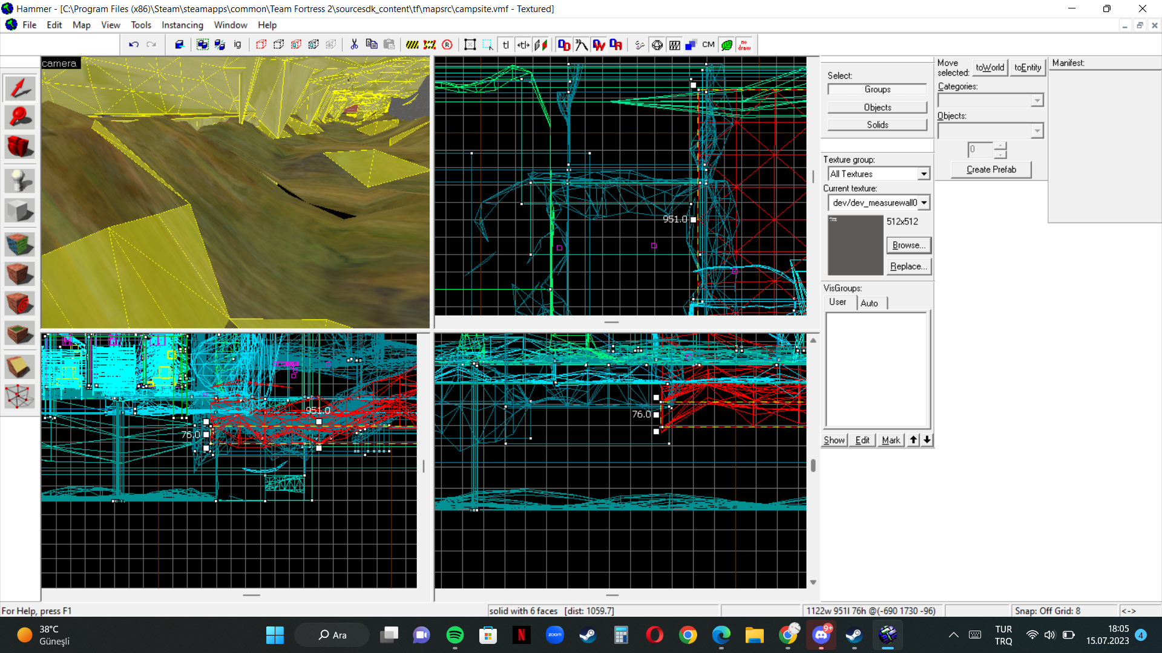Open the File menu
The image size is (1162, 653).
click(29, 25)
